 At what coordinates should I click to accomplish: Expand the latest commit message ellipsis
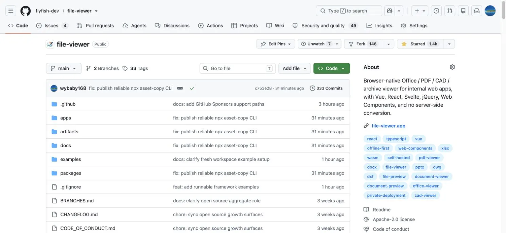[x=180, y=88]
